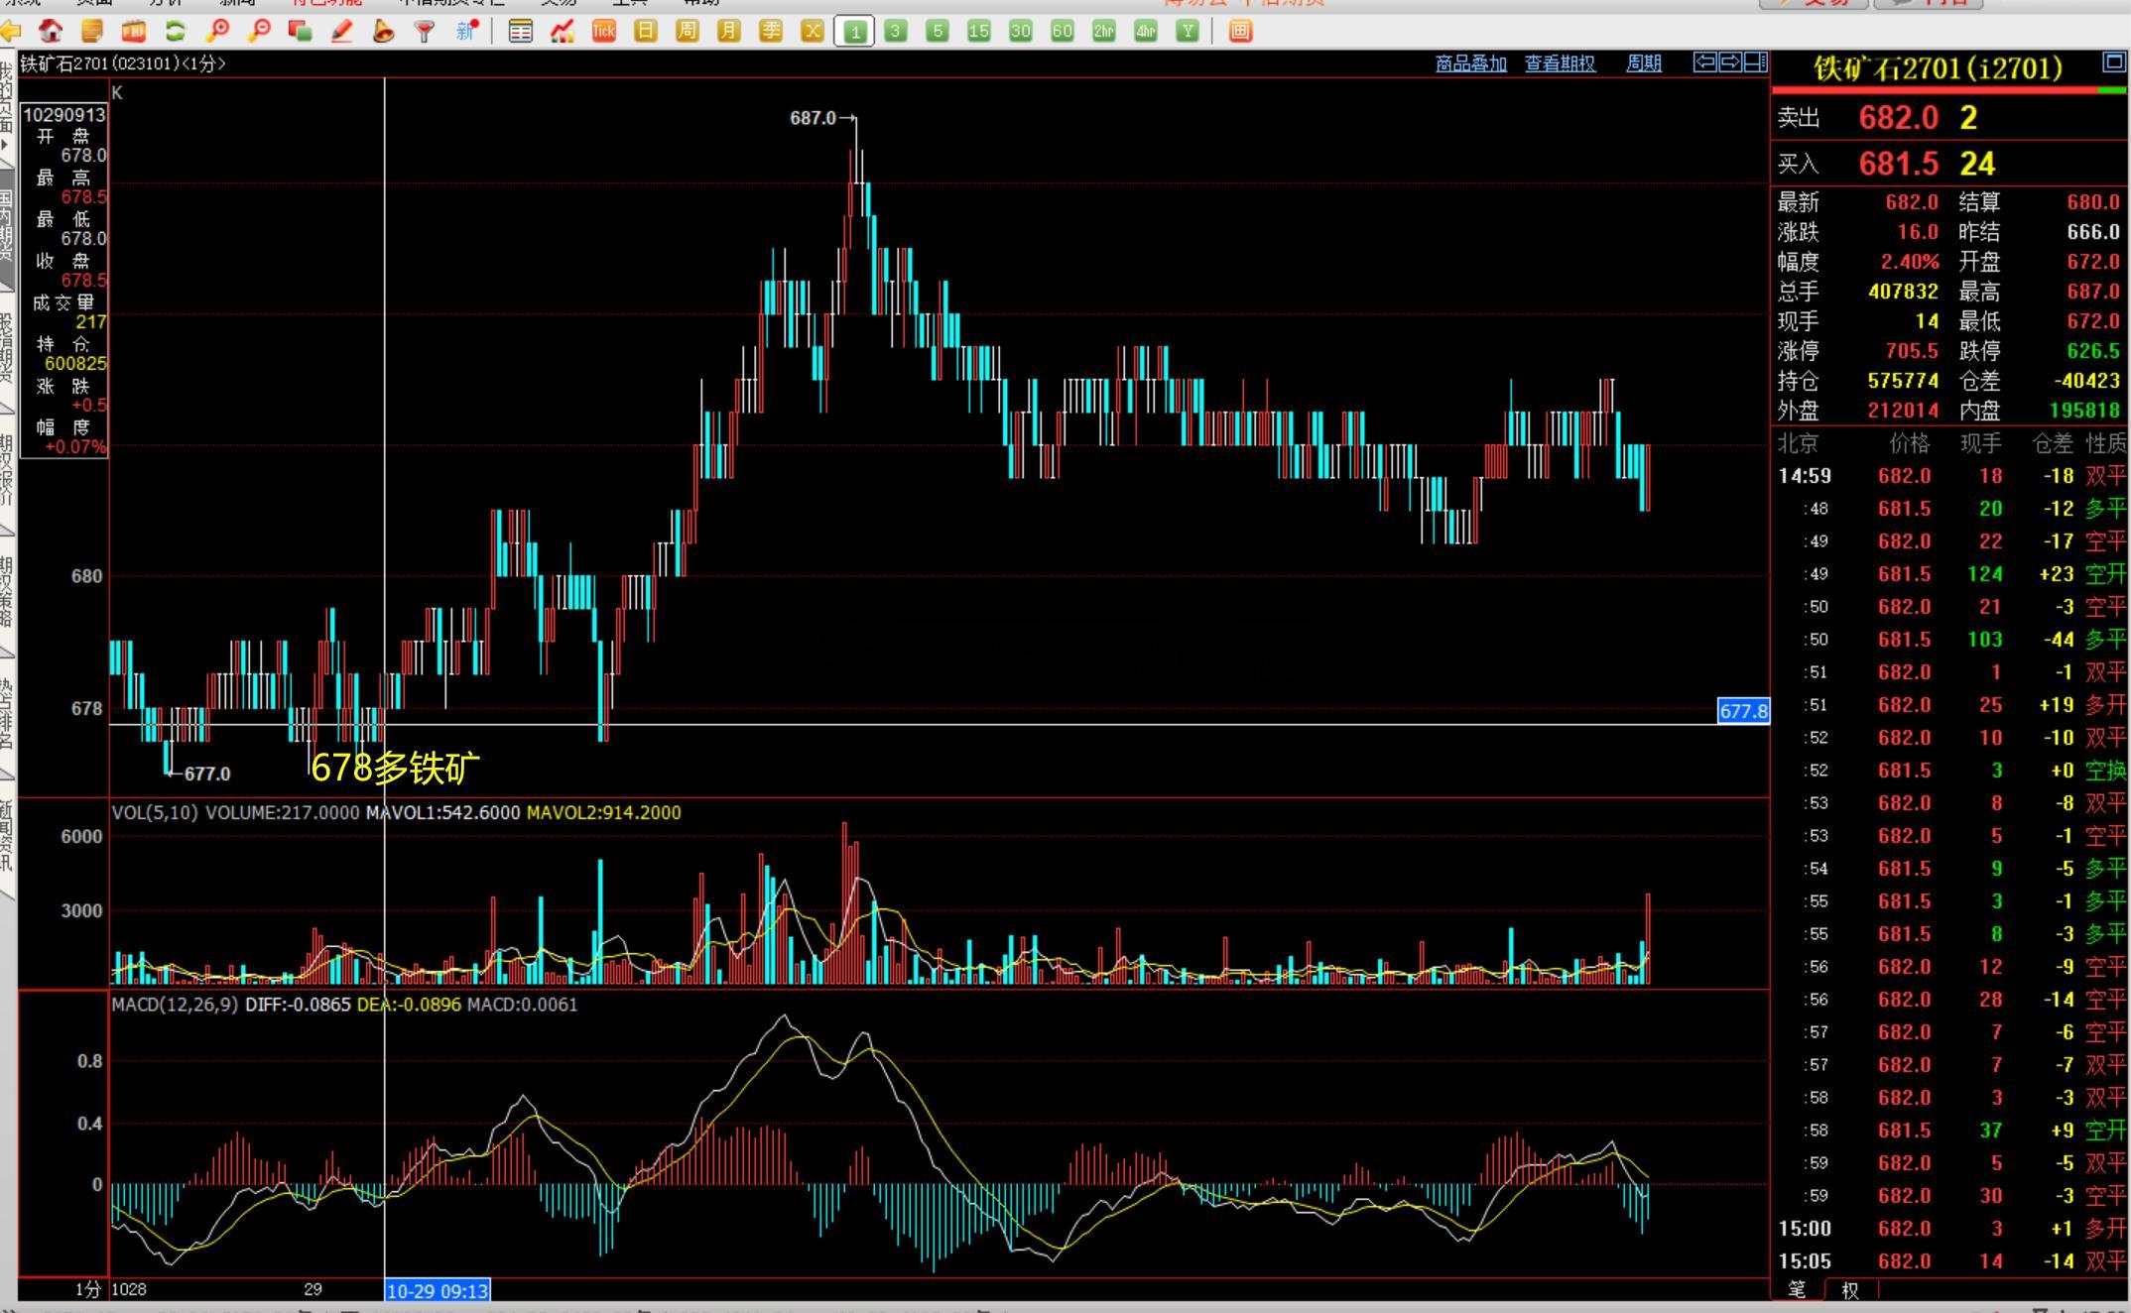Click the yellow Y period icon

coord(1188,31)
